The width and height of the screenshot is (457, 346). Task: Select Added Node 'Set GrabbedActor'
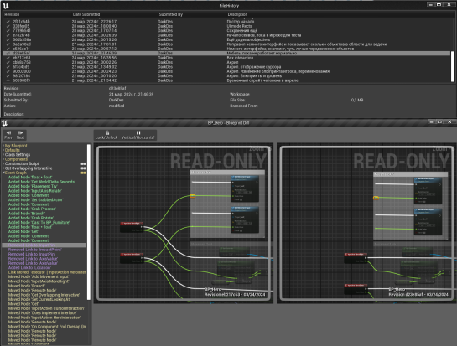35,200
